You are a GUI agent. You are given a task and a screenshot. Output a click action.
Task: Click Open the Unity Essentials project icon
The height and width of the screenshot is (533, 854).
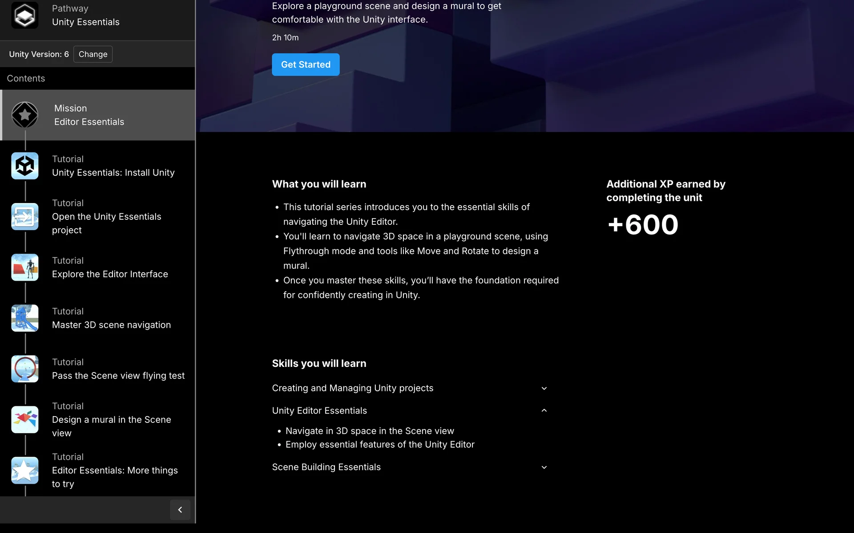(x=25, y=216)
